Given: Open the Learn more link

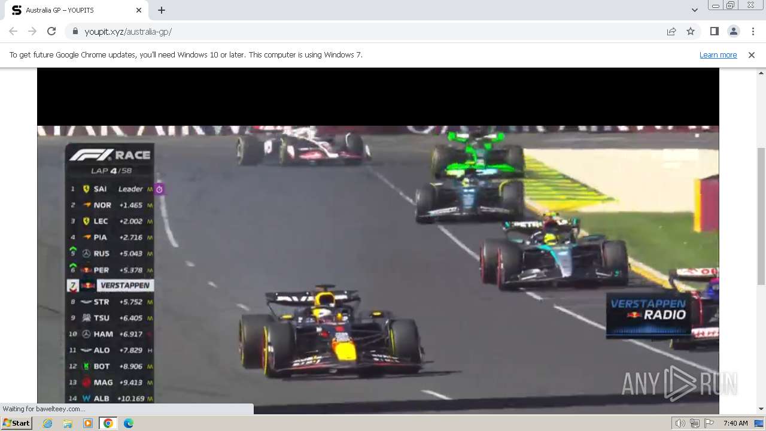Looking at the screenshot, I should click(718, 54).
